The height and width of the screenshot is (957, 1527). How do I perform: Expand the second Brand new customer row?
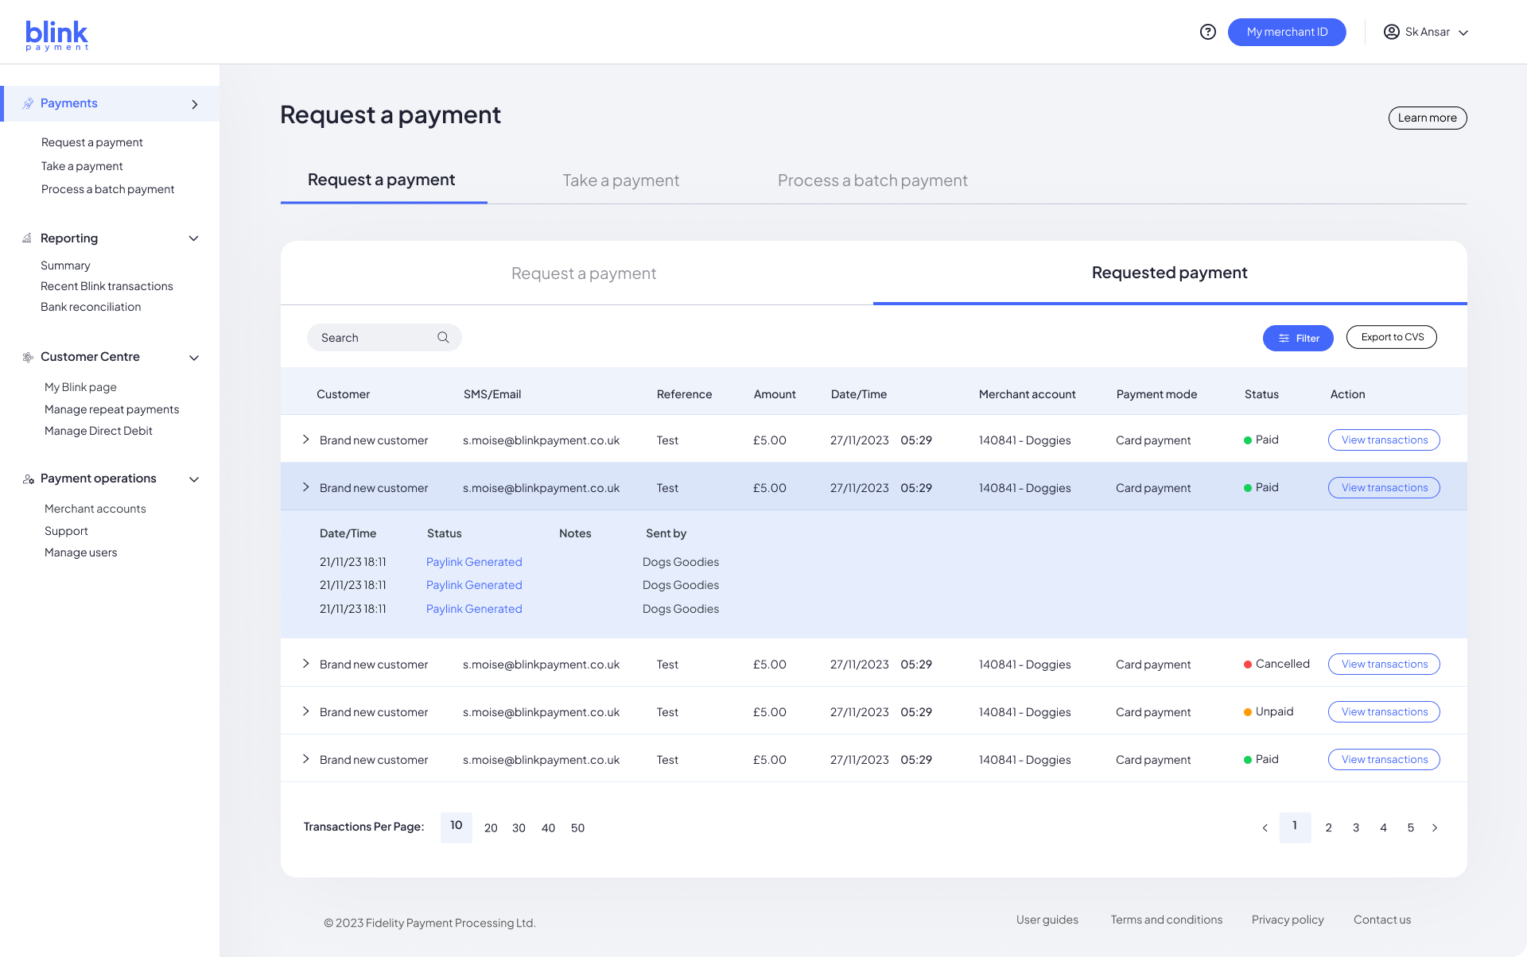tap(305, 486)
